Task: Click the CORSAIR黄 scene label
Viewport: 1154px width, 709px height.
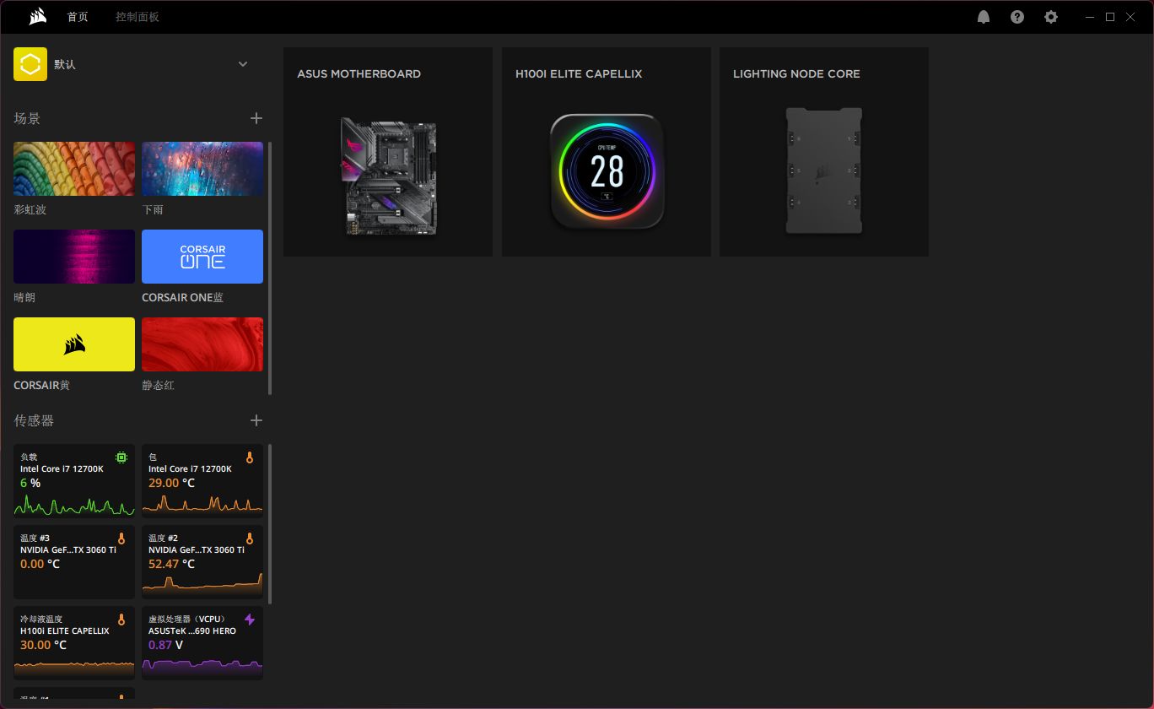Action: point(41,385)
